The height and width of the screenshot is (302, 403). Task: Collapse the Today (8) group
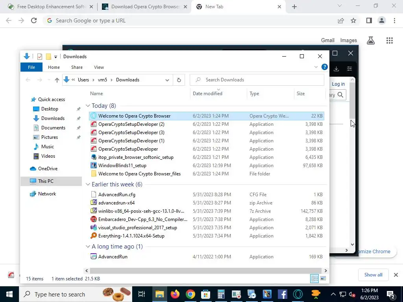88,106
